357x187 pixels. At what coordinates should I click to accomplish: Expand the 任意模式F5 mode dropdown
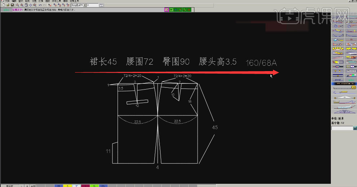(84, 5)
